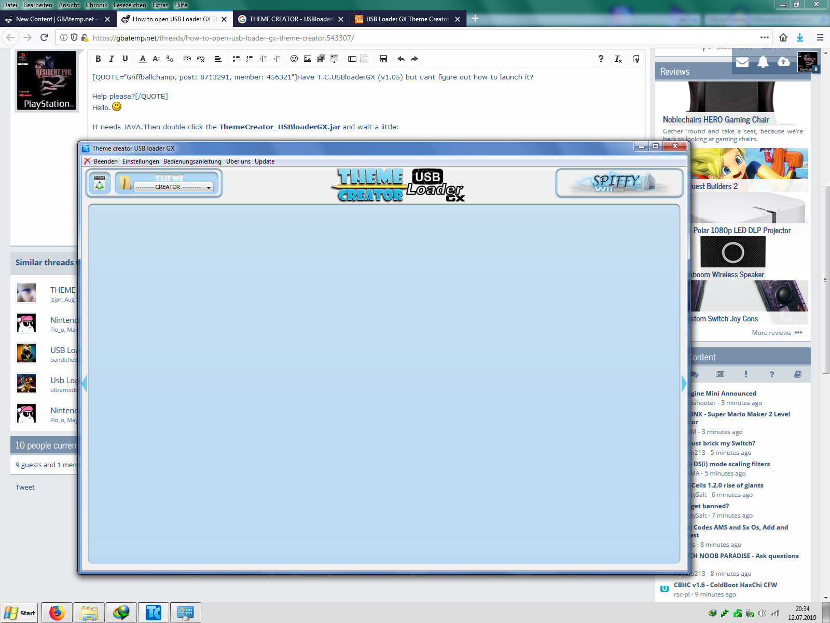830x623 pixels.
Task: Open Noblechairs HERO Gaming Chair review
Action: click(x=715, y=120)
